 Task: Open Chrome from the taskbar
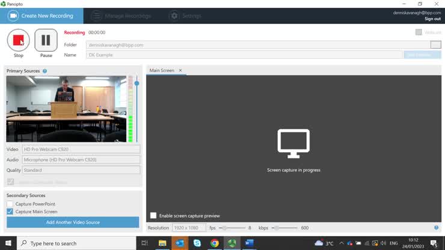click(215, 243)
